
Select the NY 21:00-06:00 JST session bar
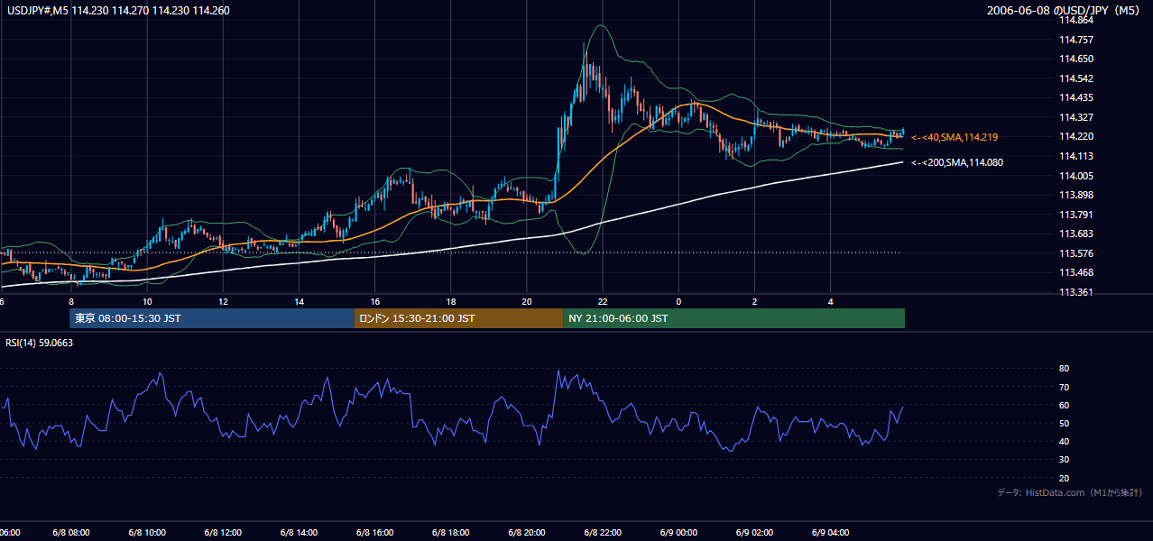[733, 318]
